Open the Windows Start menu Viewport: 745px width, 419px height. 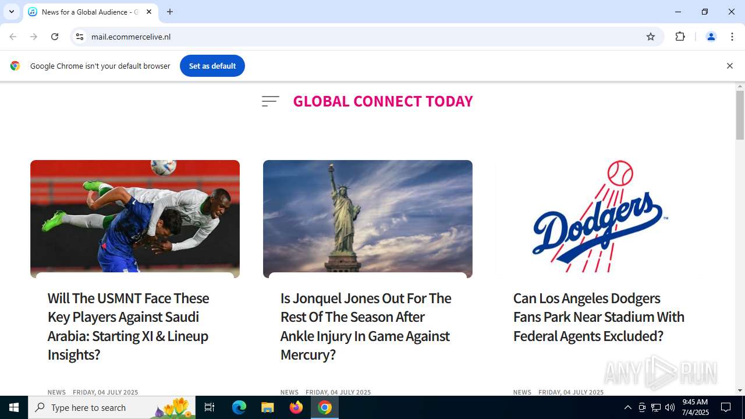(x=14, y=407)
